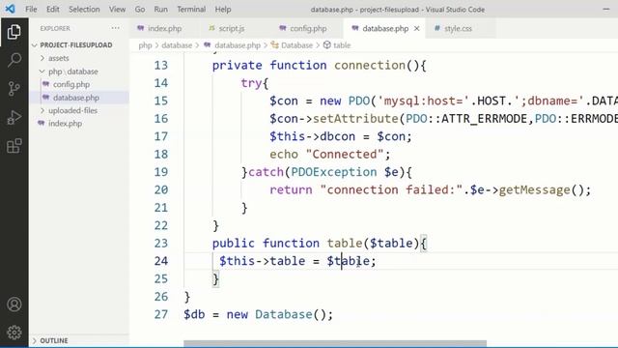The image size is (618, 348).
Task: Click 'setAttribute' on line 16
Action: [355, 119]
